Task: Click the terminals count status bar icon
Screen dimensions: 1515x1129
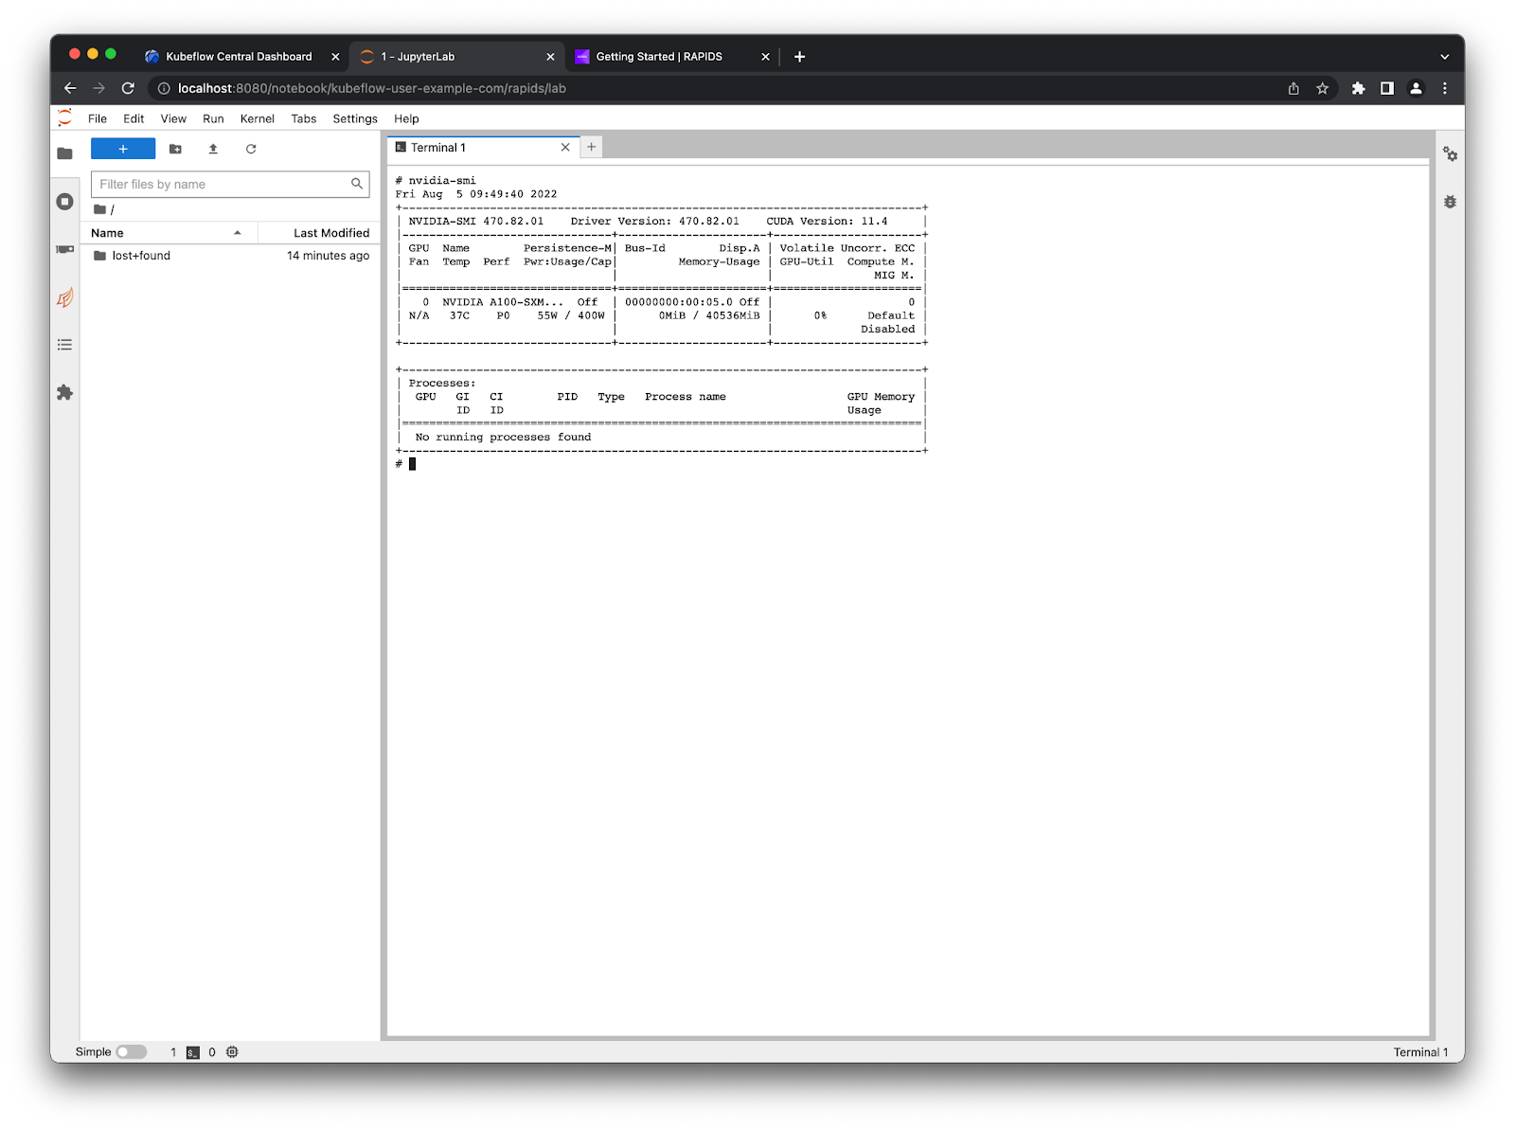Action: tap(193, 1052)
